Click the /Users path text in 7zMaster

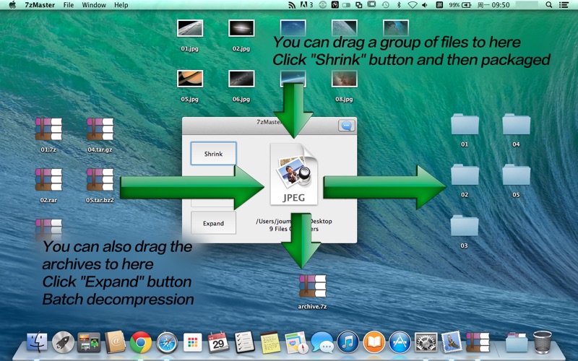click(294, 221)
